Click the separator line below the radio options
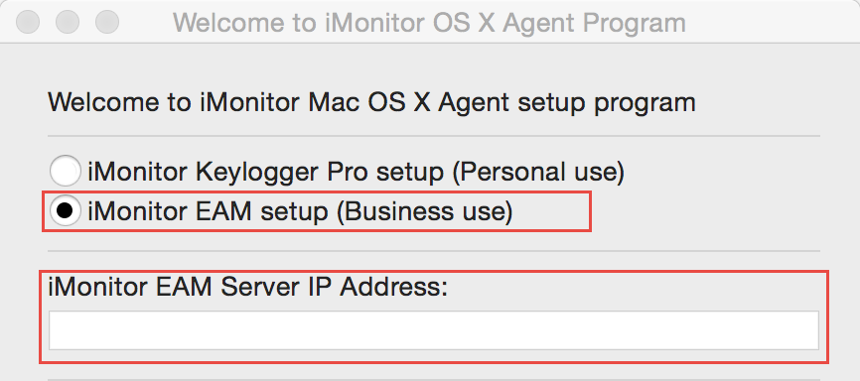Image resolution: width=860 pixels, height=381 pixels. point(434,251)
